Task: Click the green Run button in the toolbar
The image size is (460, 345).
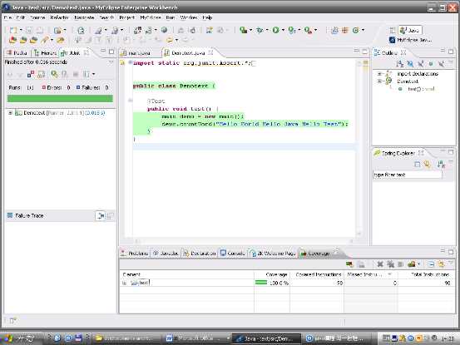Action: pyautogui.click(x=276, y=30)
